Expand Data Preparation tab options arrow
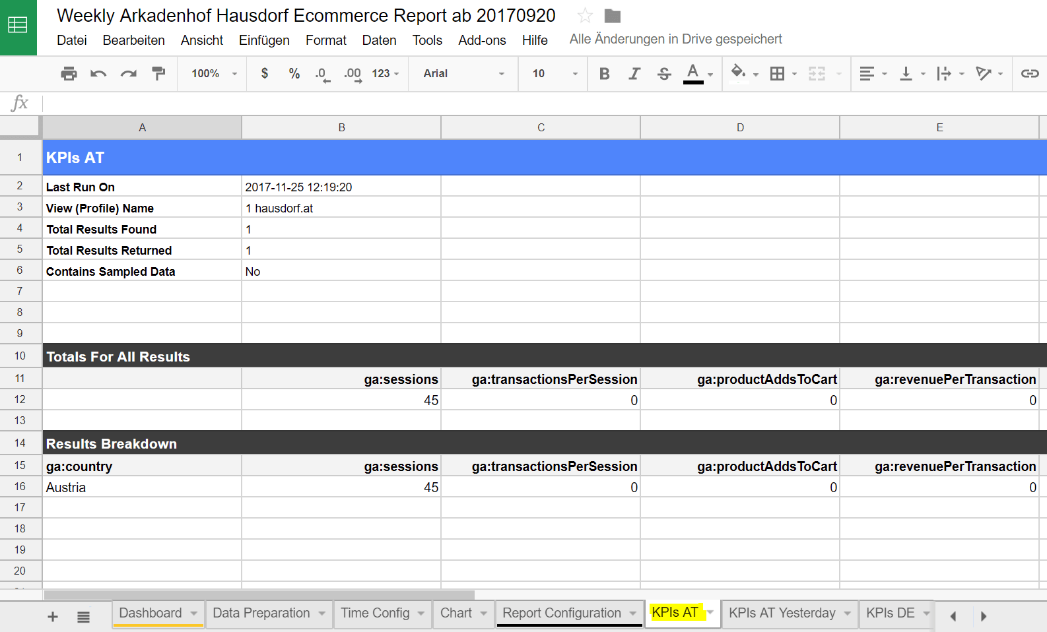 point(322,614)
